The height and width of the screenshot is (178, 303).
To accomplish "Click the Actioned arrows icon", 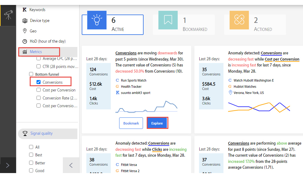I will point(239,20).
